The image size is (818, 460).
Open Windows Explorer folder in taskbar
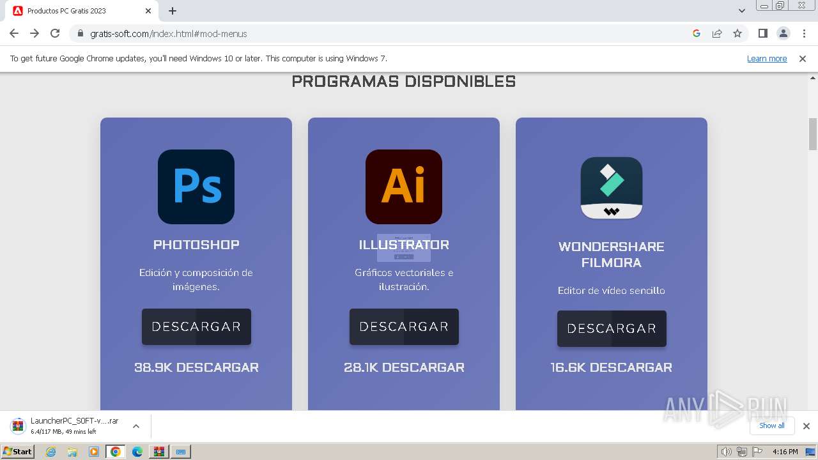pos(72,452)
